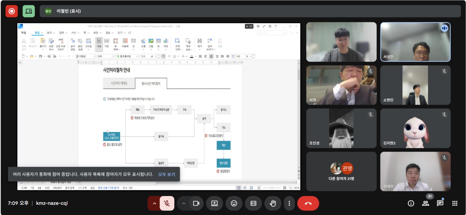The width and height of the screenshot is (466, 215).
Task: Open the in-call chat panel
Action: [x=440, y=203]
